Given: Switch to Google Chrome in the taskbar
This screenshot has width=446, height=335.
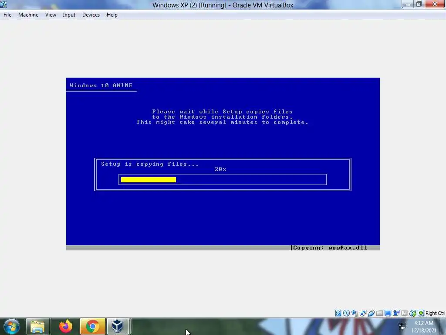Looking at the screenshot, I should coord(92,326).
